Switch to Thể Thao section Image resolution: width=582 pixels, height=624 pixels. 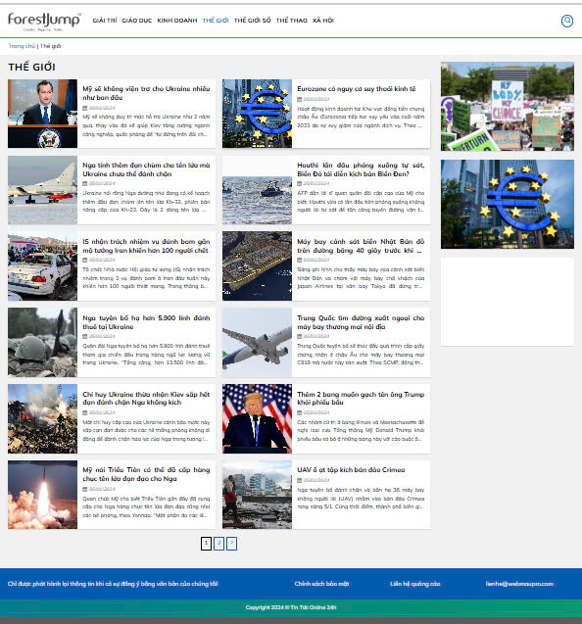tap(292, 21)
